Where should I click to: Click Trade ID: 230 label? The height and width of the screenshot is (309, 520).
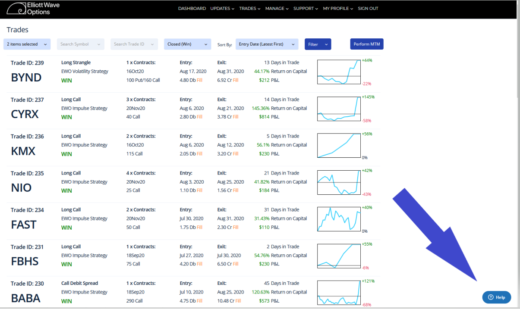[x=27, y=284]
